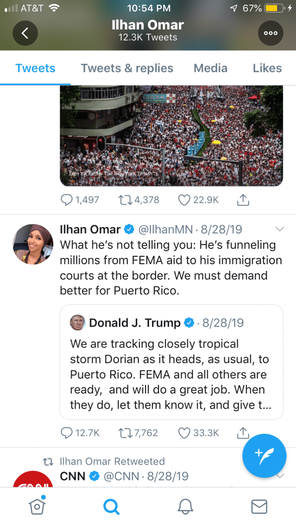296x526 pixels.
Task: Tap the back arrow button
Action: 25,33
